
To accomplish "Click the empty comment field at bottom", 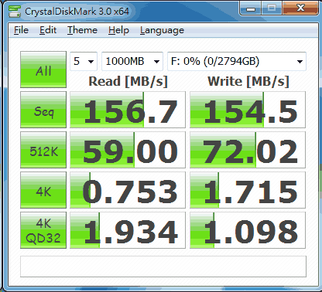I will click(163, 267).
